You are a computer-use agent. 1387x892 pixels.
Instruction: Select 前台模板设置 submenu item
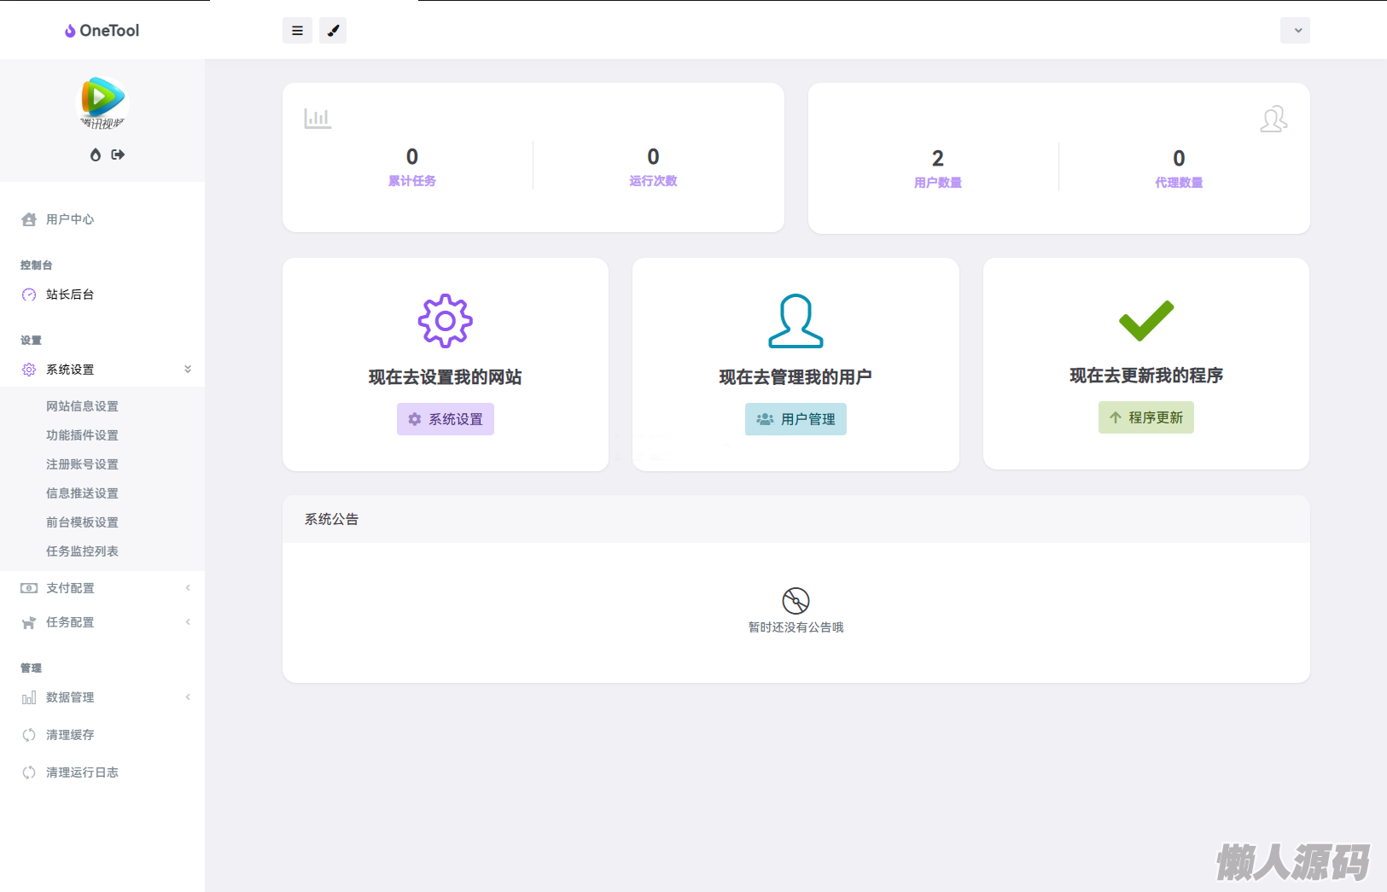tap(83, 522)
